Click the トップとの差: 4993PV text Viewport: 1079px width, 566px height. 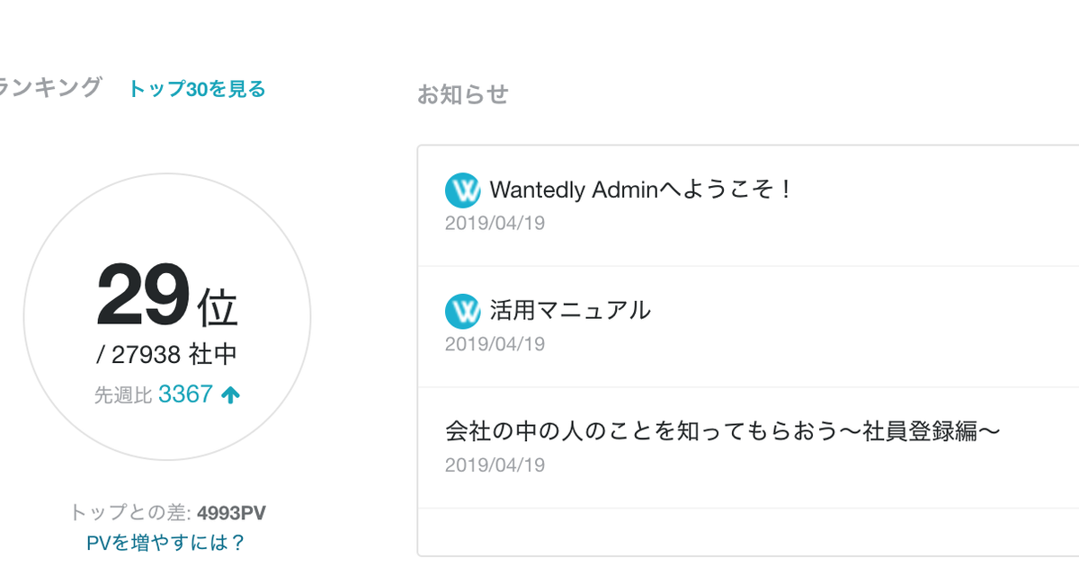tap(167, 513)
